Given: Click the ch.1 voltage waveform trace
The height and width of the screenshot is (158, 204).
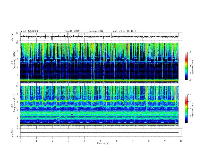Looking at the screenshot, I should 99,37.
